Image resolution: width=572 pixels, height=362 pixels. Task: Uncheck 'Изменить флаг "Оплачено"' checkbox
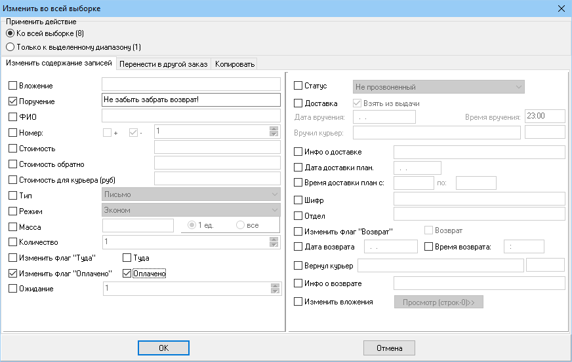click(12, 273)
